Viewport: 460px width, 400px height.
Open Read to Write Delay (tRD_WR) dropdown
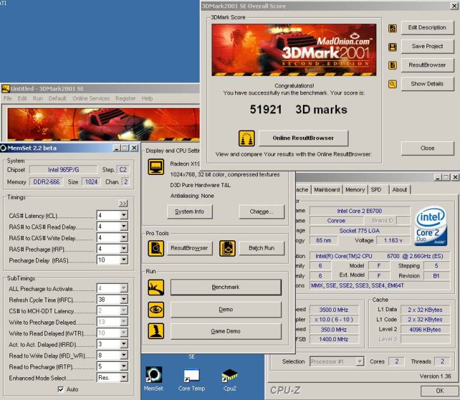(x=124, y=356)
